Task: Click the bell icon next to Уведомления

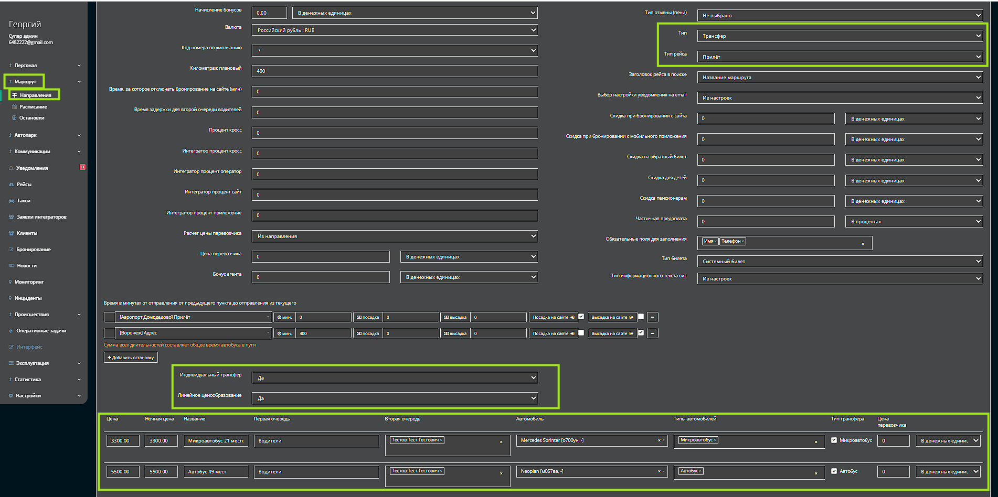Action: tap(11, 168)
